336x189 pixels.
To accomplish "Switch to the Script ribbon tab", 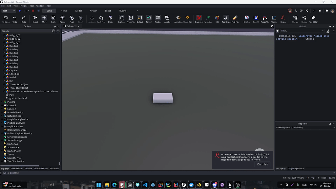I will 108,11.
